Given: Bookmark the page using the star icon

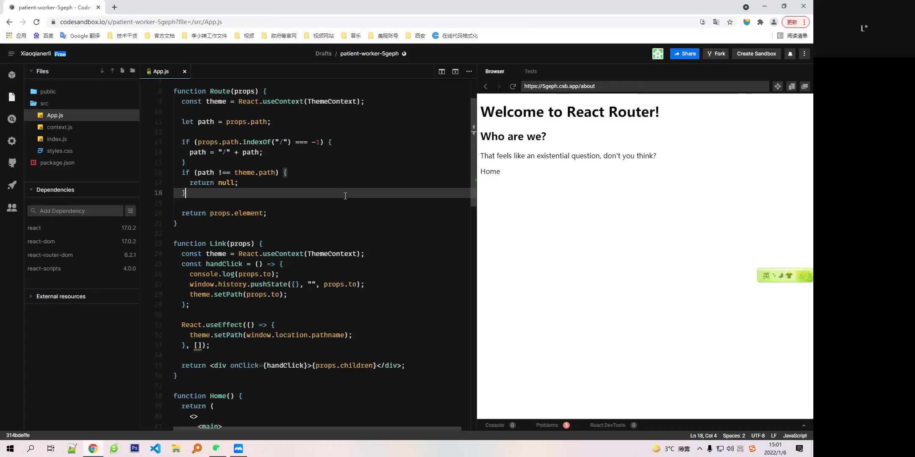Looking at the screenshot, I should tap(730, 22).
